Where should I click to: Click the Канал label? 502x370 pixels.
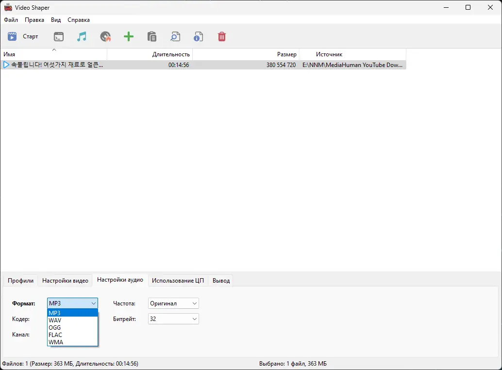pyautogui.click(x=21, y=335)
